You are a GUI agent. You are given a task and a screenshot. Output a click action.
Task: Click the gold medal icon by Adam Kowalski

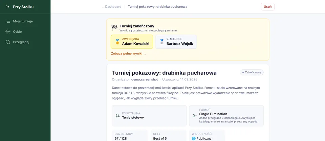pos(117,42)
